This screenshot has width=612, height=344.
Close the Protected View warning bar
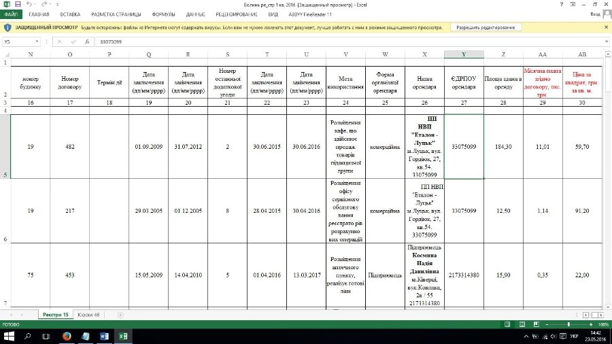[606, 27]
